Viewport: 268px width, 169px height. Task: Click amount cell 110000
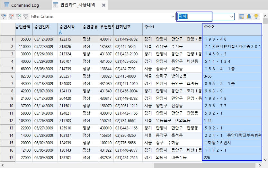tap(24, 47)
